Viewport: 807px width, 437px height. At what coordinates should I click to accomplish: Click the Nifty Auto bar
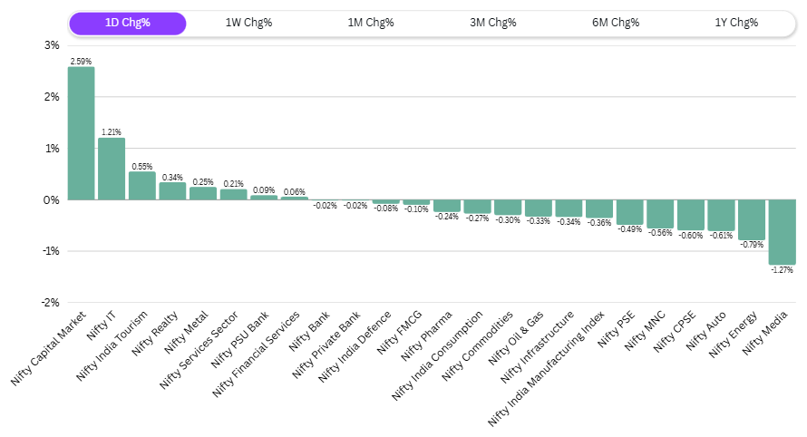click(721, 215)
